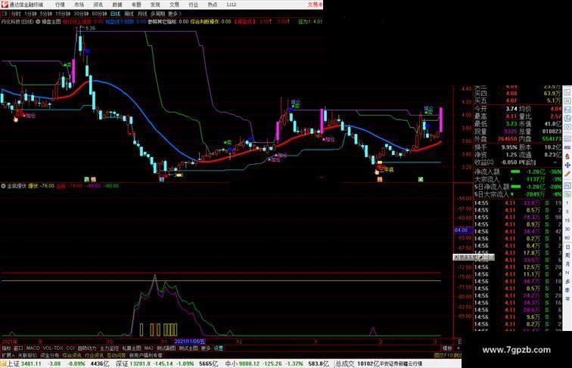Select the MACD indicator tab
Viewport: 572px width, 368px height.
tap(33, 348)
